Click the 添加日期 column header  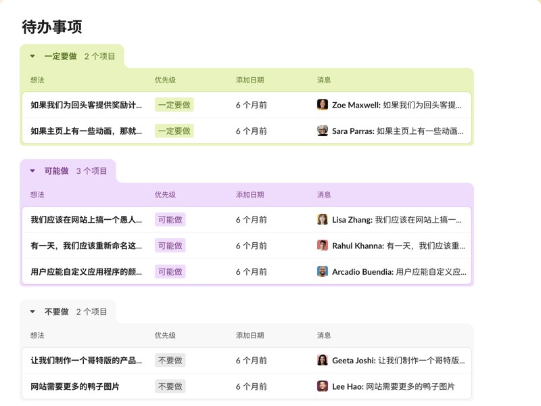(250, 79)
